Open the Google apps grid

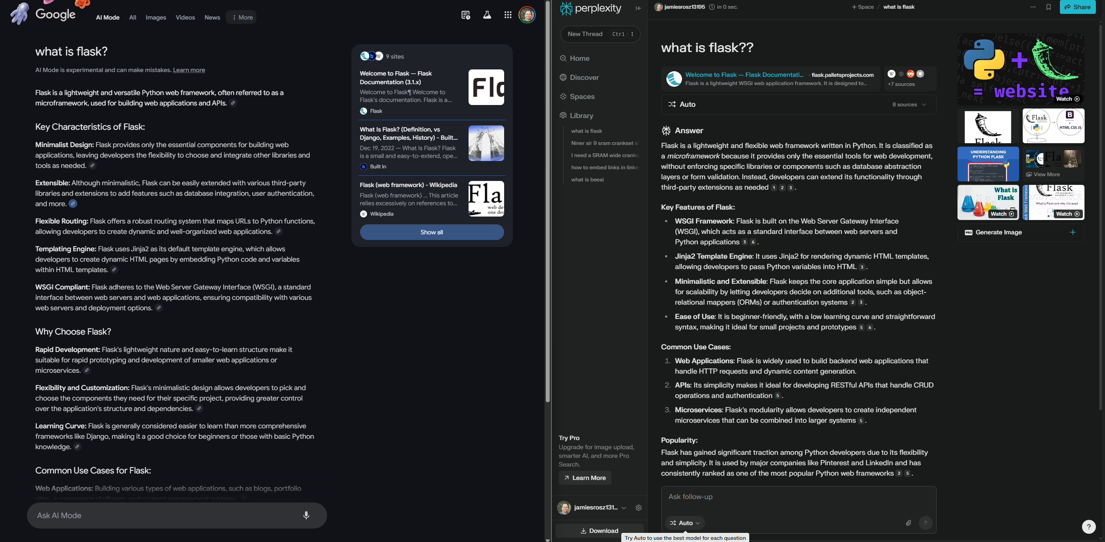508,15
